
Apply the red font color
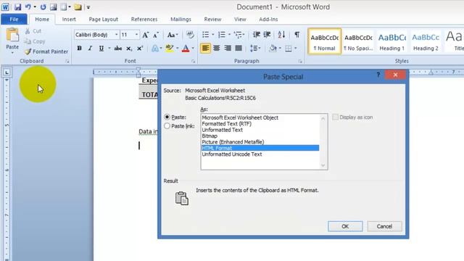pyautogui.click(x=186, y=49)
